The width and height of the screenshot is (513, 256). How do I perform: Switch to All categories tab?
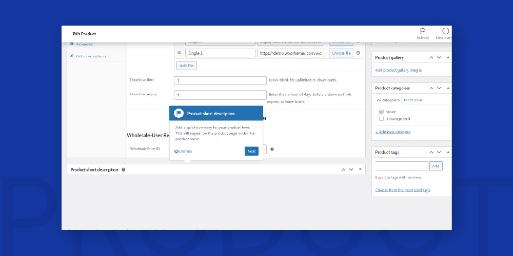[388, 100]
